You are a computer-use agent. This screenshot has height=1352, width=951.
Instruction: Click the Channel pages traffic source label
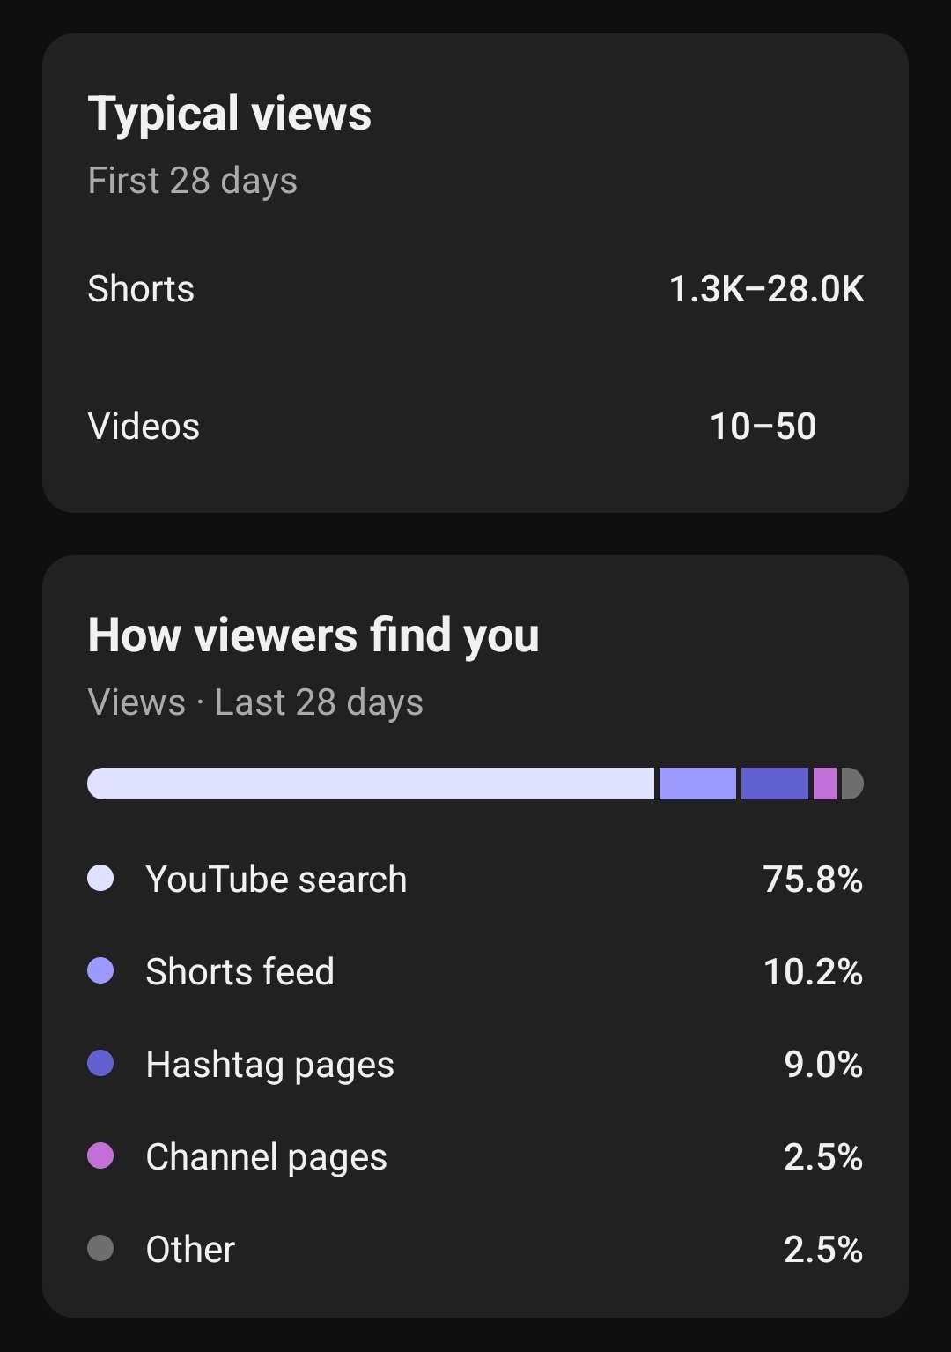(266, 1156)
